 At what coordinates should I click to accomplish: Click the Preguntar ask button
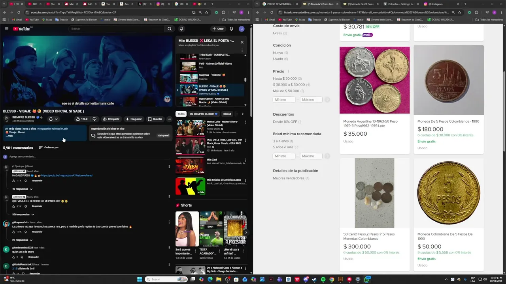(x=133, y=119)
